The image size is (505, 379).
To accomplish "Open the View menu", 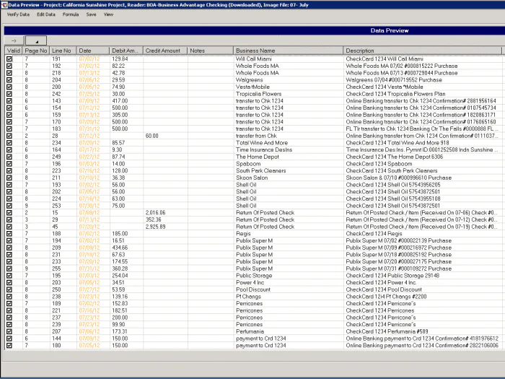I will pyautogui.click(x=108, y=14).
